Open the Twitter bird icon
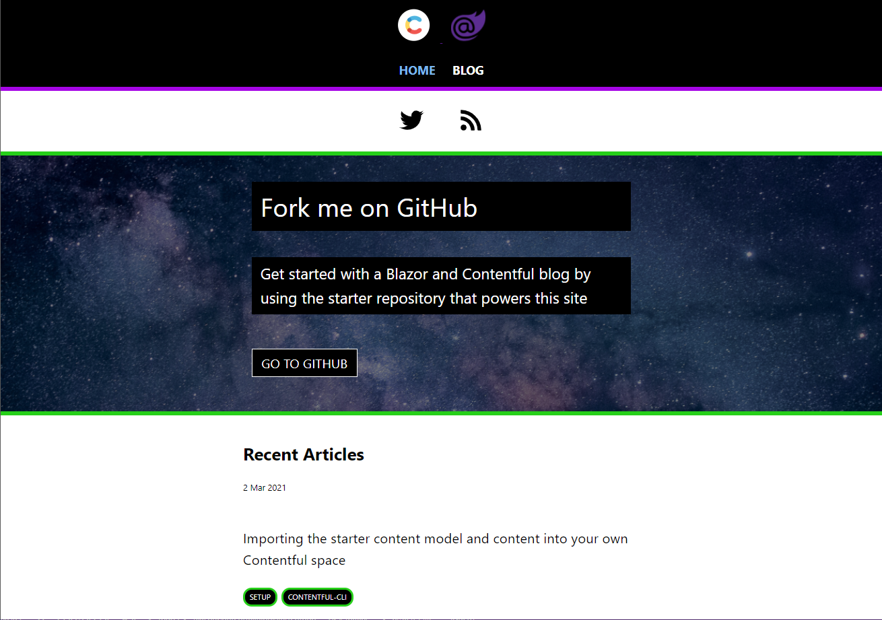This screenshot has width=882, height=620. (411, 120)
